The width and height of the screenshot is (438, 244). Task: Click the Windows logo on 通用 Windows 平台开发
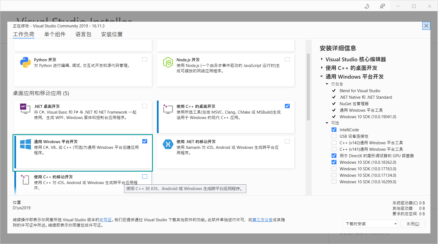click(x=25, y=145)
